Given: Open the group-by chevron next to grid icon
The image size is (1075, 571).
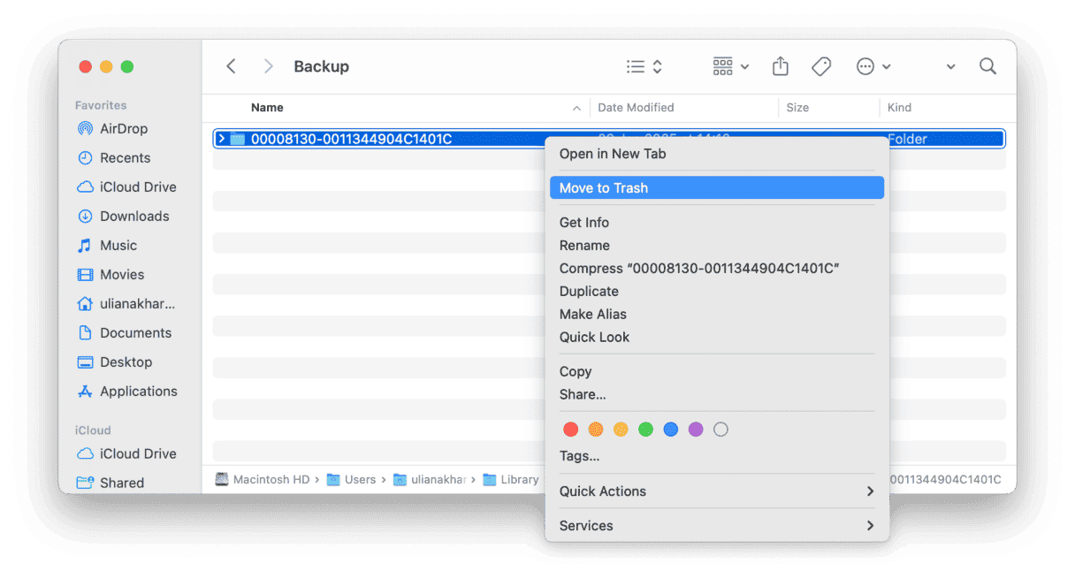Looking at the screenshot, I should coord(743,65).
